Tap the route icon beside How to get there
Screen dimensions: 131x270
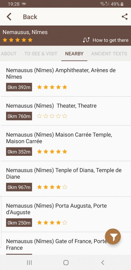coord(86,40)
